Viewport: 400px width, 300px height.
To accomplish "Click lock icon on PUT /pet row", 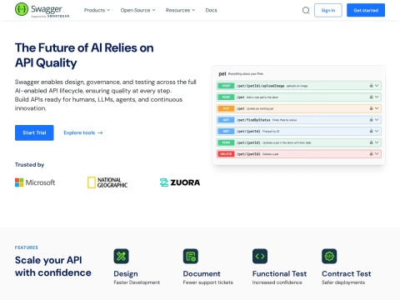I will click(x=371, y=108).
